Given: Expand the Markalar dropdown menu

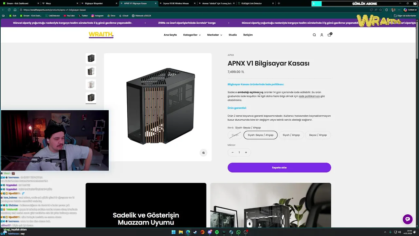Looking at the screenshot, I should coord(214,35).
